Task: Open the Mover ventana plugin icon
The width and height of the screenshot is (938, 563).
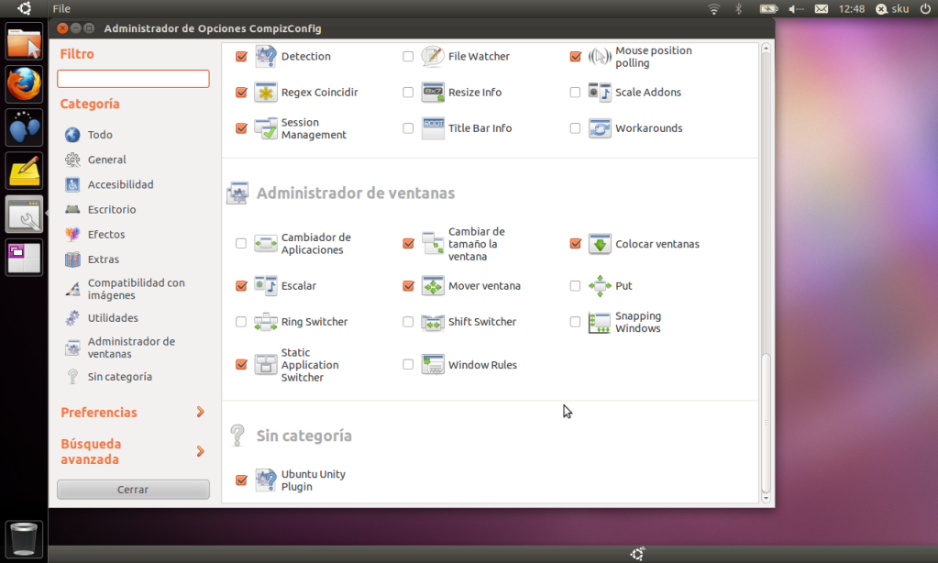Action: [x=433, y=285]
